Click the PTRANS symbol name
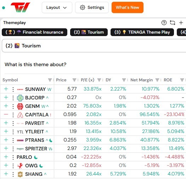Screen dimensions: 186x179 click(x=35, y=140)
